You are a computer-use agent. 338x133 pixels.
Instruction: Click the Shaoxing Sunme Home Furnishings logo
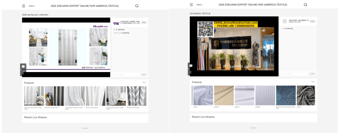tap(116, 23)
